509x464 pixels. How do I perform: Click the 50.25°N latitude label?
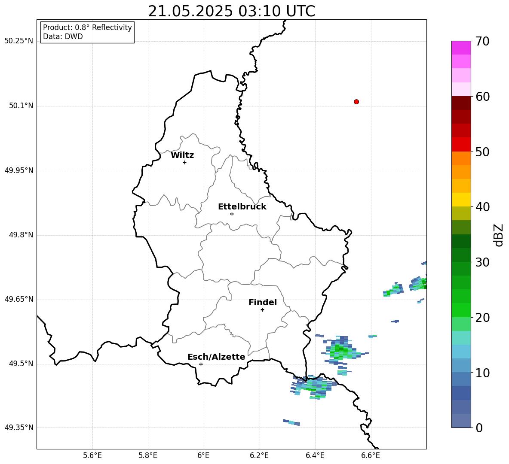19,41
